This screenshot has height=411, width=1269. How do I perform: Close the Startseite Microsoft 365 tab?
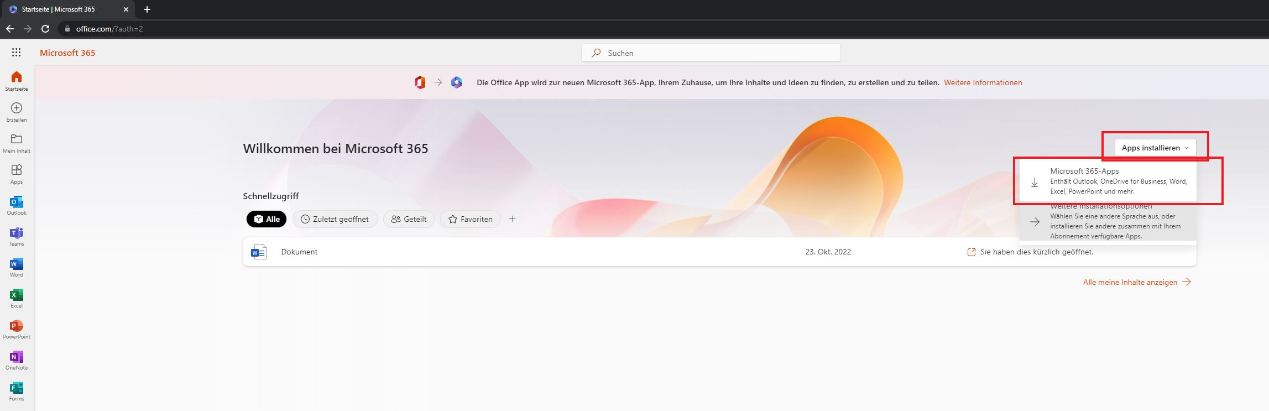(x=126, y=9)
